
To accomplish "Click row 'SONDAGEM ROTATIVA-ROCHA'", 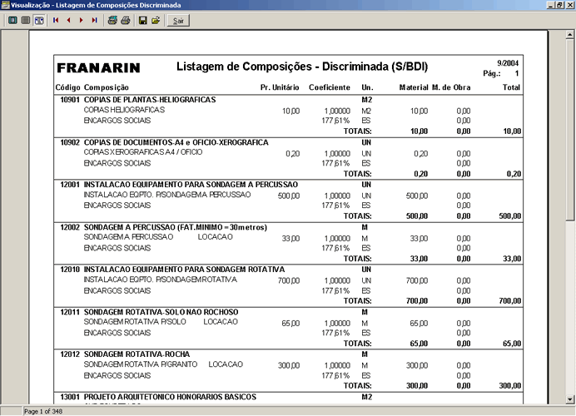I will (137, 354).
